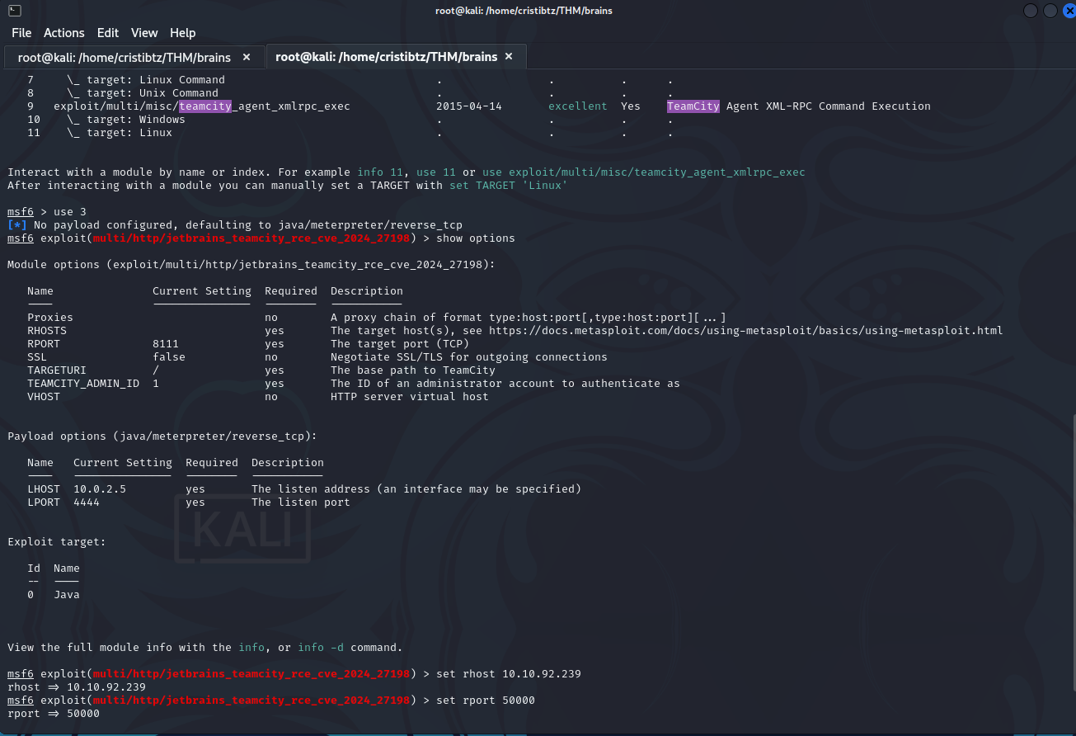
Task: Click the blue '[*]' status marker
Action: [17, 225]
